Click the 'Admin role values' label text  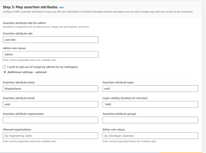point(14,48)
